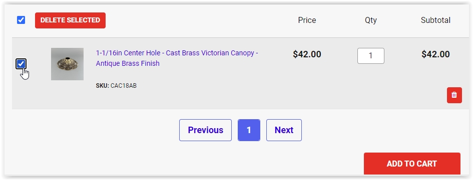Toggle the checkbox beside the Victorian Canopy item
The image size is (473, 180).
click(21, 64)
